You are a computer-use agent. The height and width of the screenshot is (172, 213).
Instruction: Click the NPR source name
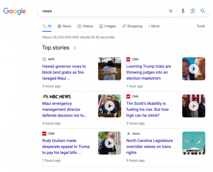[51, 59]
